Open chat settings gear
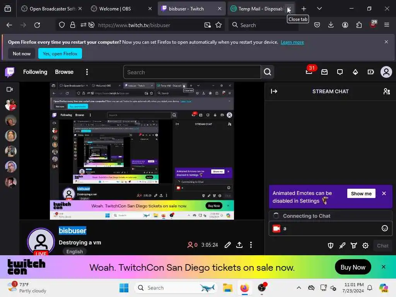396x297 pixels. point(365,246)
